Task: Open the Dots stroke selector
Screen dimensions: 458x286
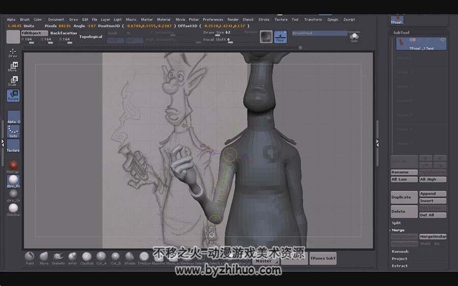Action: click(x=13, y=131)
